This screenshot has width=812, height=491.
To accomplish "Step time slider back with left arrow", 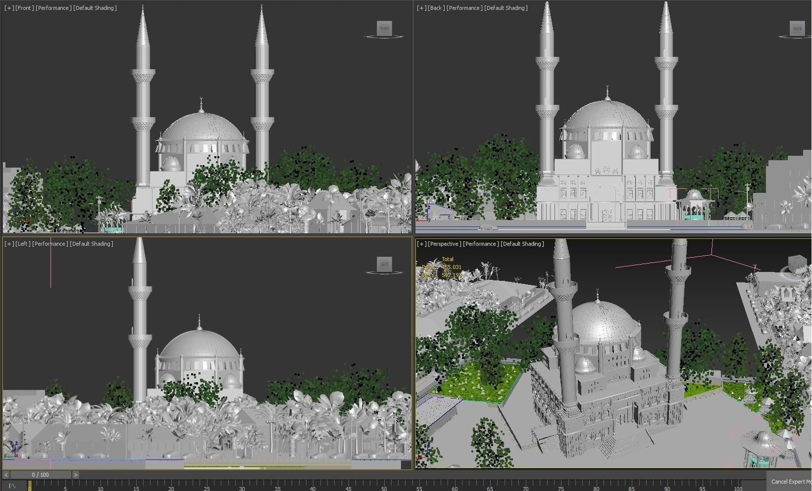I will 6,475.
